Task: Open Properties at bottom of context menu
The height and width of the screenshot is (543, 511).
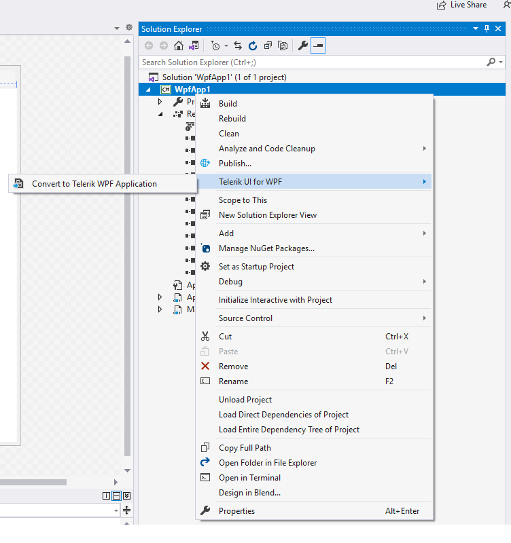Action: point(313,510)
